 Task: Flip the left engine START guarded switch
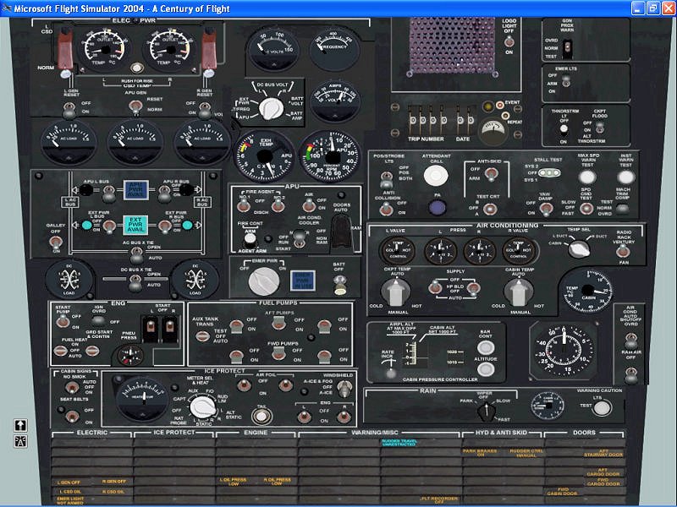(151, 329)
